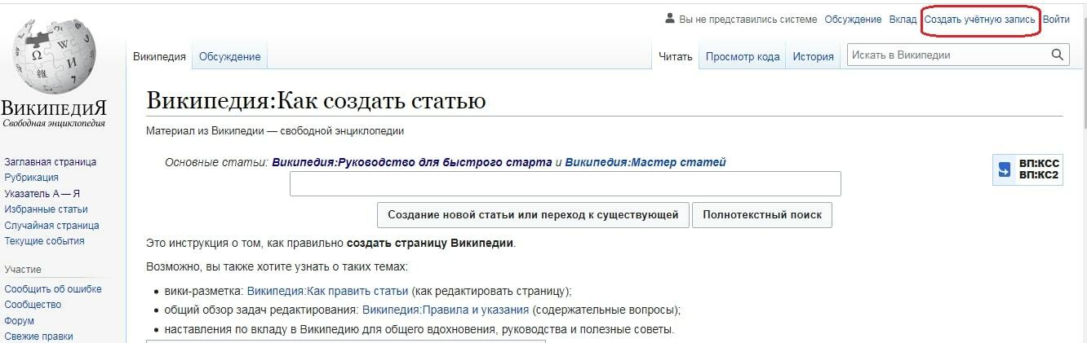1087x343 pixels.
Task: Open Сообщество sidebar link
Action: pyautogui.click(x=33, y=305)
